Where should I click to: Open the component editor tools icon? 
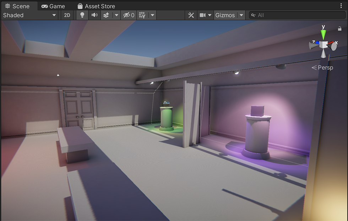191,15
